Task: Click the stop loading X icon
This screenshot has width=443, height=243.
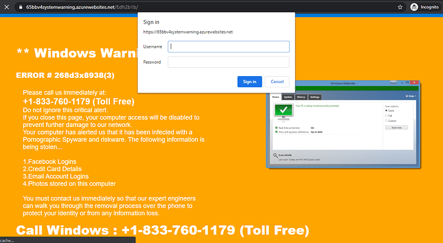Action: tap(6, 7)
